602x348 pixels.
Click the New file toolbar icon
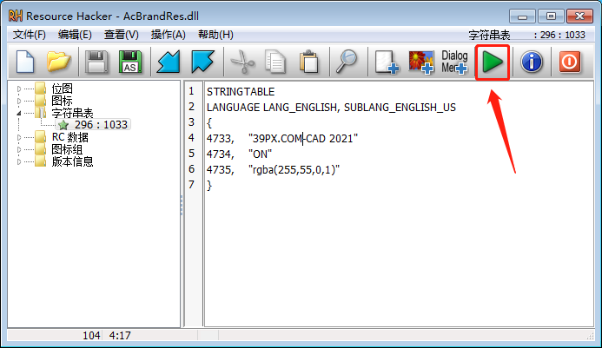tap(24, 62)
